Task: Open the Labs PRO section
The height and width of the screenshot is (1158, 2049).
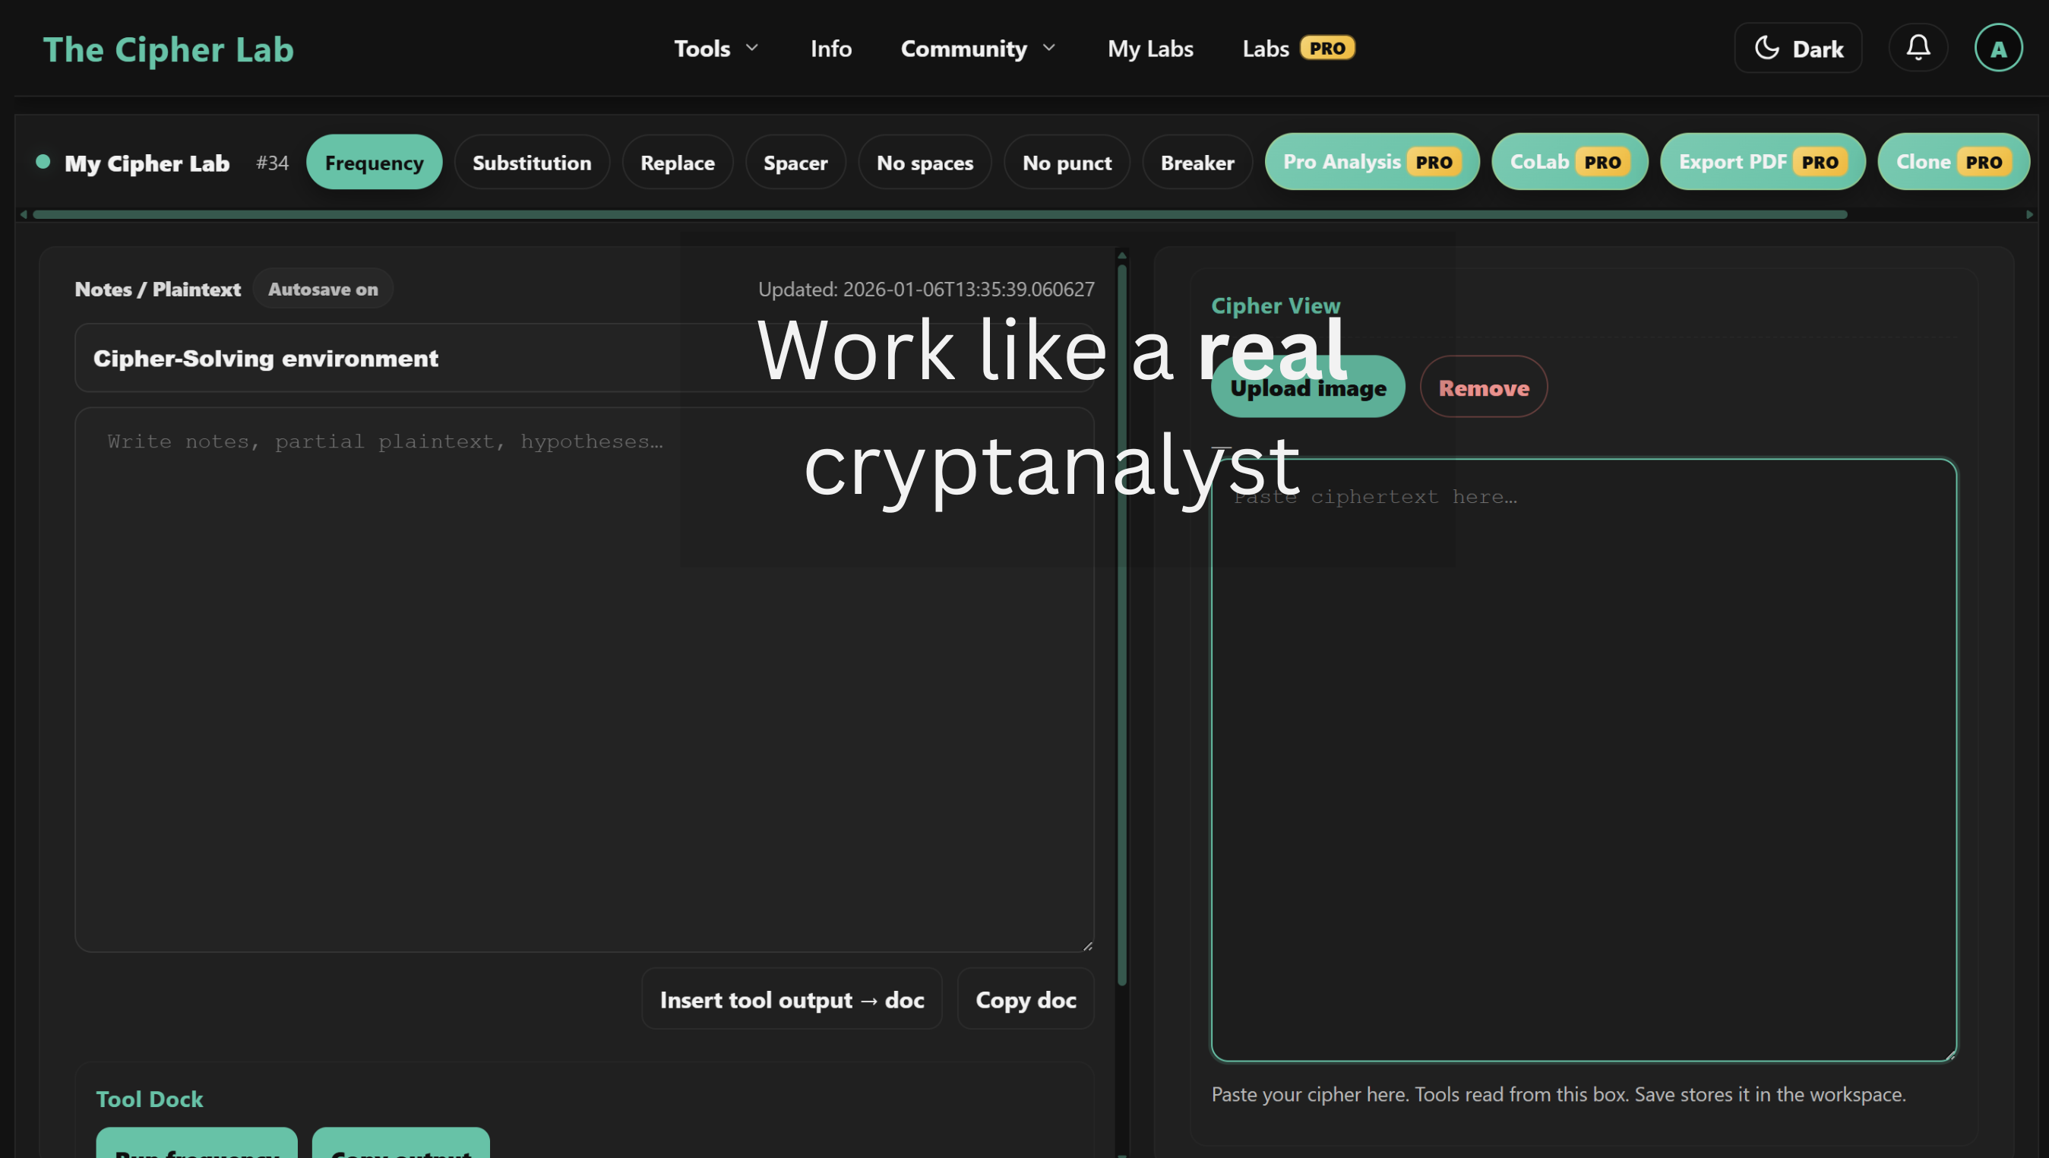Action: 1298,48
